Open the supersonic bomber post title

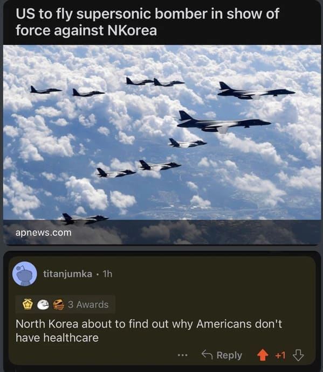click(147, 22)
